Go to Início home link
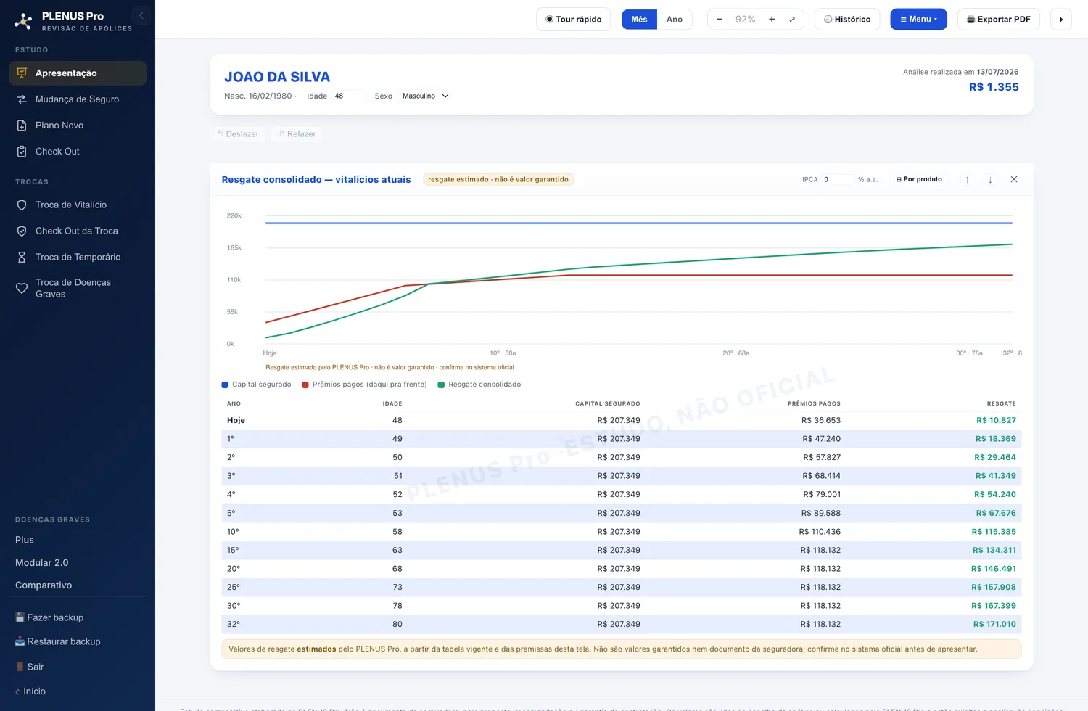Image resolution: width=1088 pixels, height=711 pixels. [x=30, y=691]
